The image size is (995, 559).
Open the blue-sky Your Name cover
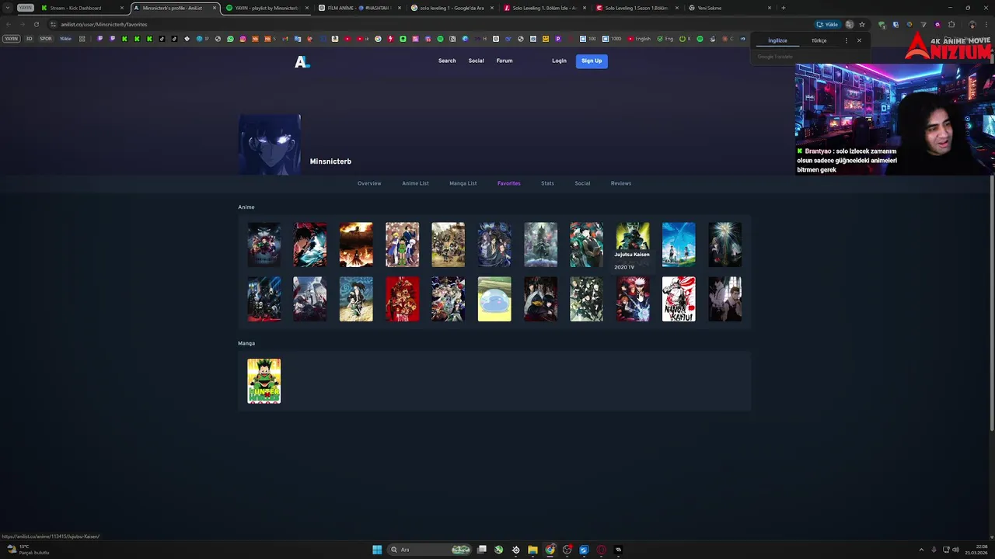coord(679,245)
